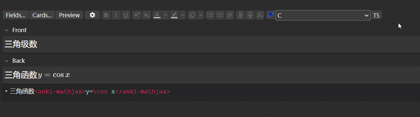The height and width of the screenshot is (117, 420).
Task: Apply the text color
Action: click(x=157, y=15)
